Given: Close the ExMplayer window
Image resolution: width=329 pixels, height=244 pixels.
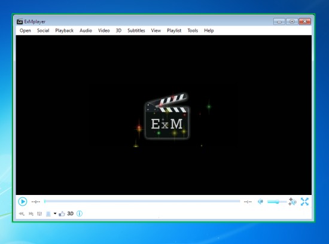Looking at the screenshot, I should pos(304,22).
